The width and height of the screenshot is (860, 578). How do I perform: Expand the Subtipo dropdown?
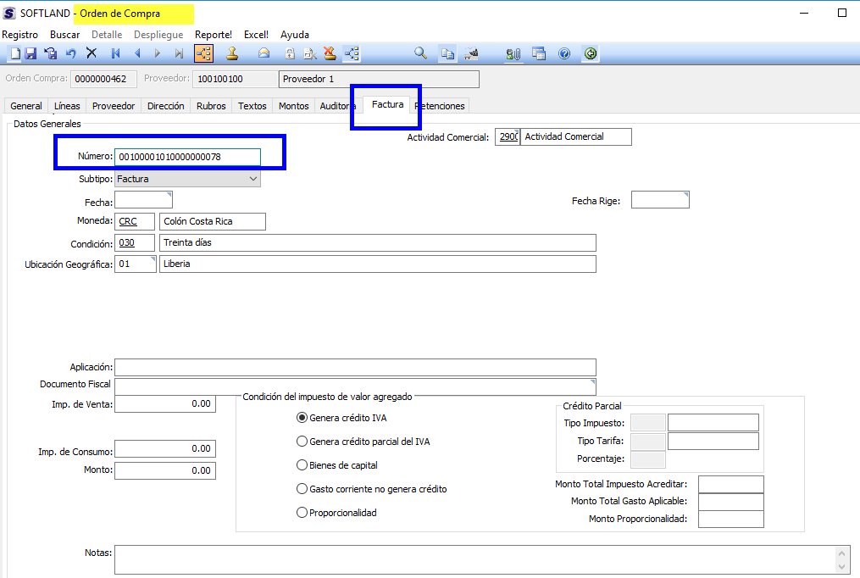tap(252, 180)
